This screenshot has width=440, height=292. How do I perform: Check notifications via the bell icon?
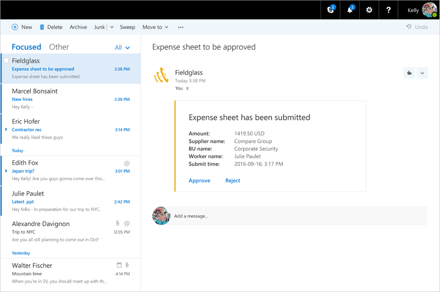click(350, 10)
